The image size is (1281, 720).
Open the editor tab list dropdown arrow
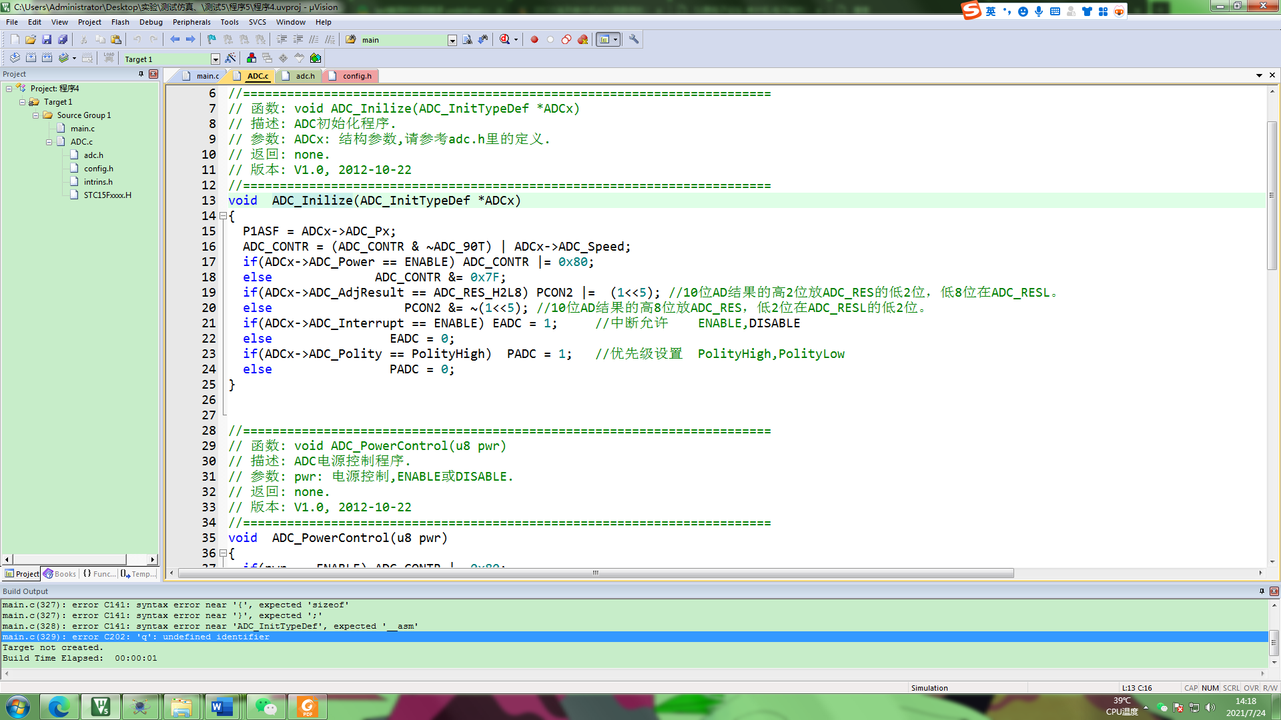(1259, 75)
